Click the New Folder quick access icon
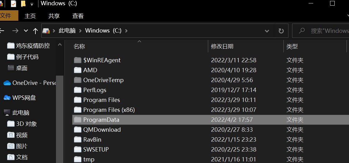This screenshot has height=163, width=349. point(23,4)
